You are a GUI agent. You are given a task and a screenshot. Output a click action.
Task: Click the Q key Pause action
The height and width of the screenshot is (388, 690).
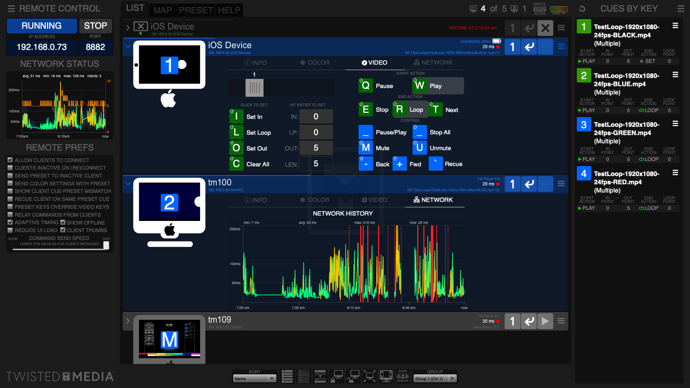click(365, 86)
